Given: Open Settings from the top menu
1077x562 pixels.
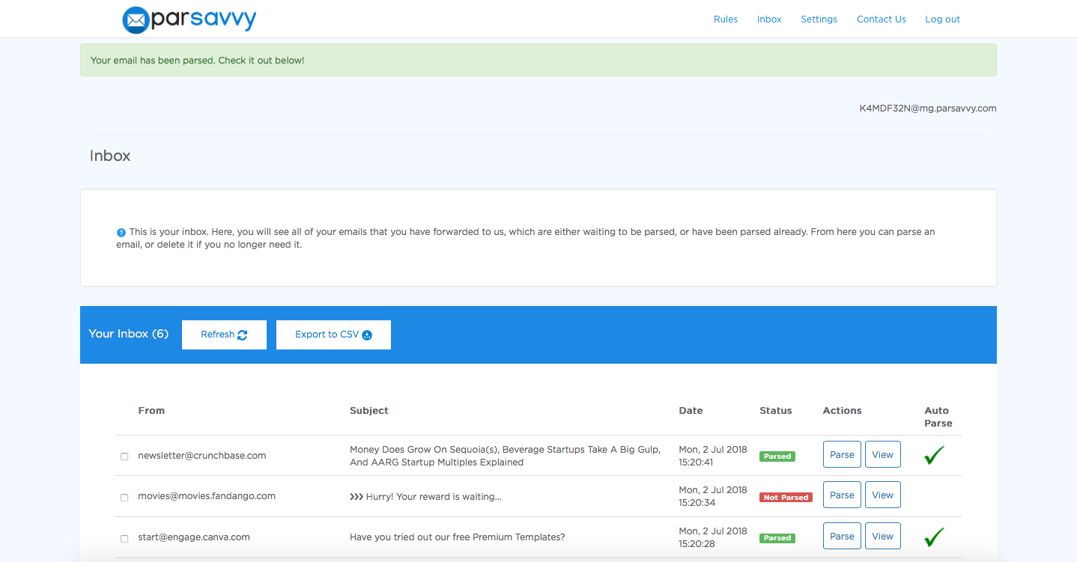Looking at the screenshot, I should click(819, 19).
